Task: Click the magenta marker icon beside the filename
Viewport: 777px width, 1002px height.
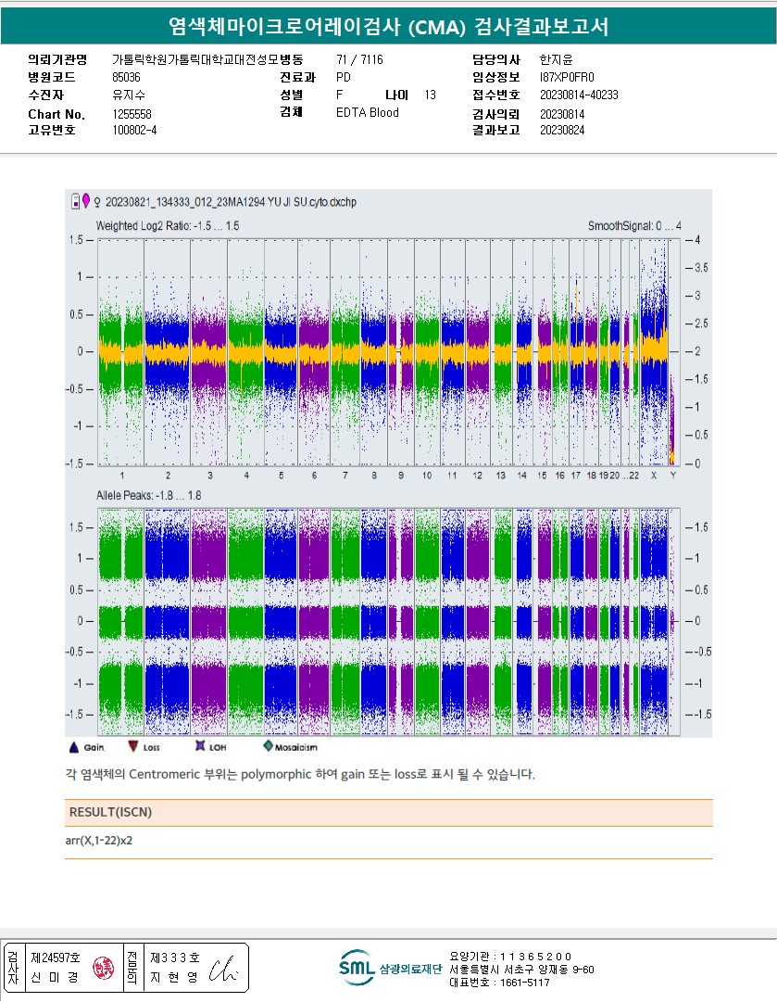Action: (x=86, y=199)
